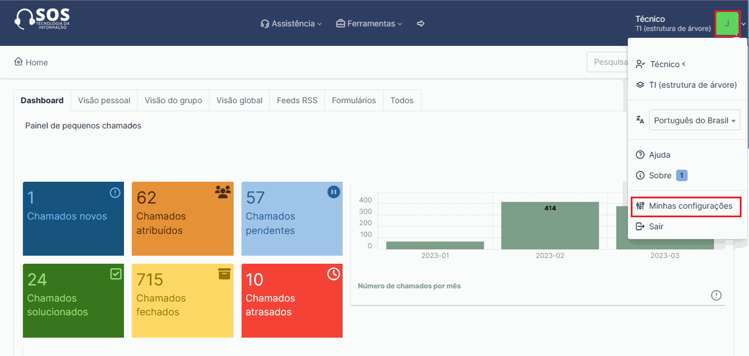This screenshot has height=356, width=749.
Task: Switch to the Visão pessoal tab
Action: pyautogui.click(x=104, y=100)
